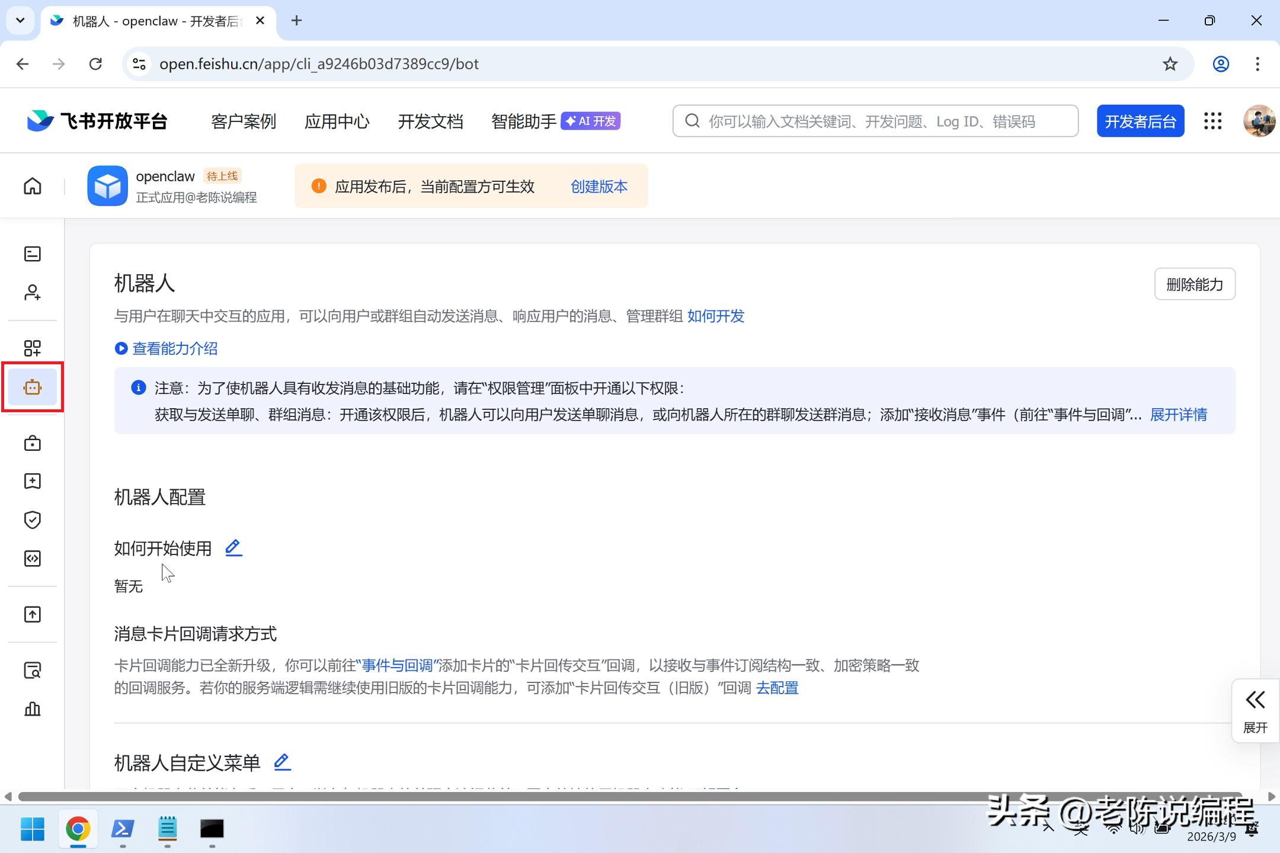1280x853 pixels.
Task: Open the home icon beside openclaw
Action: pos(33,186)
